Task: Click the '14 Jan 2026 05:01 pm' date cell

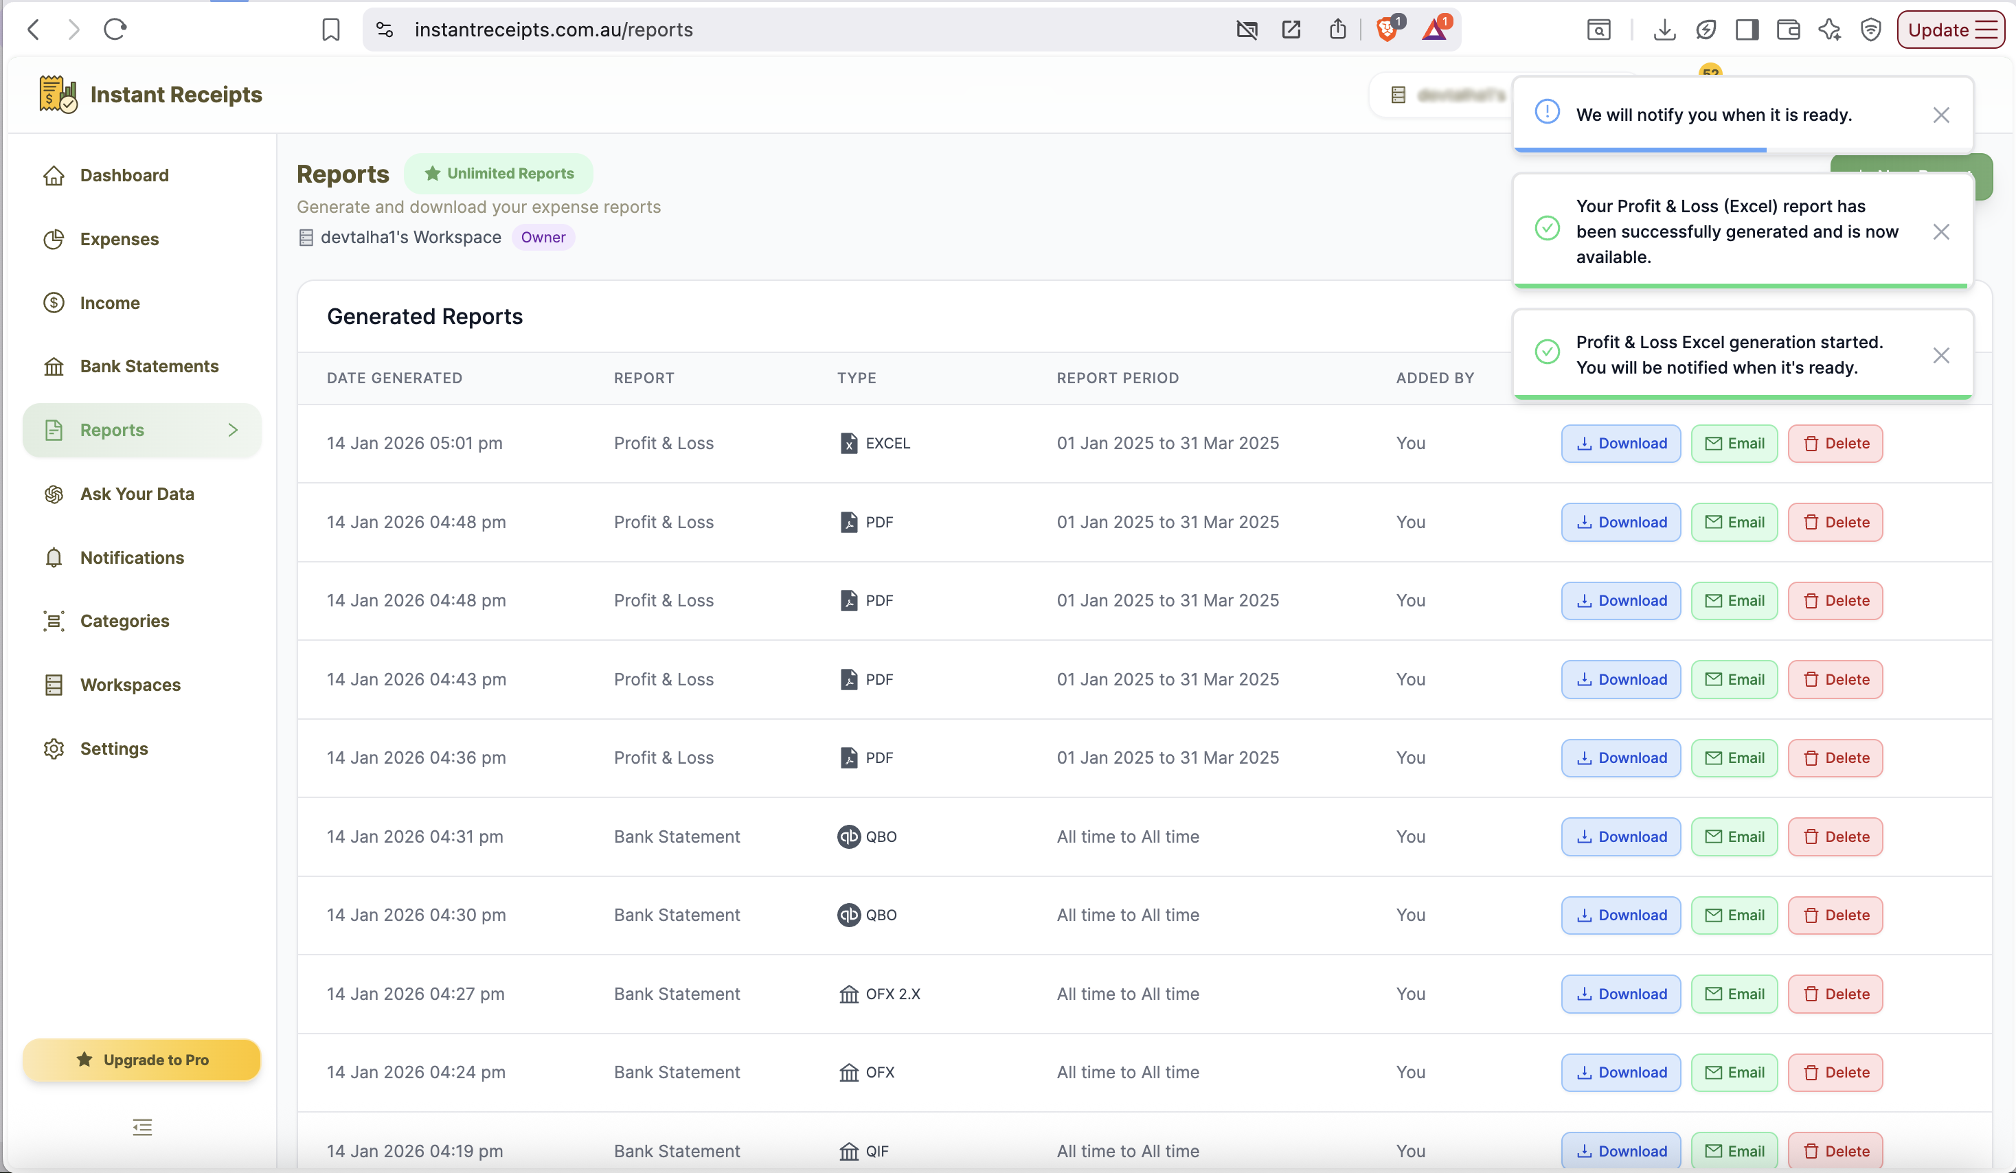Action: point(414,443)
